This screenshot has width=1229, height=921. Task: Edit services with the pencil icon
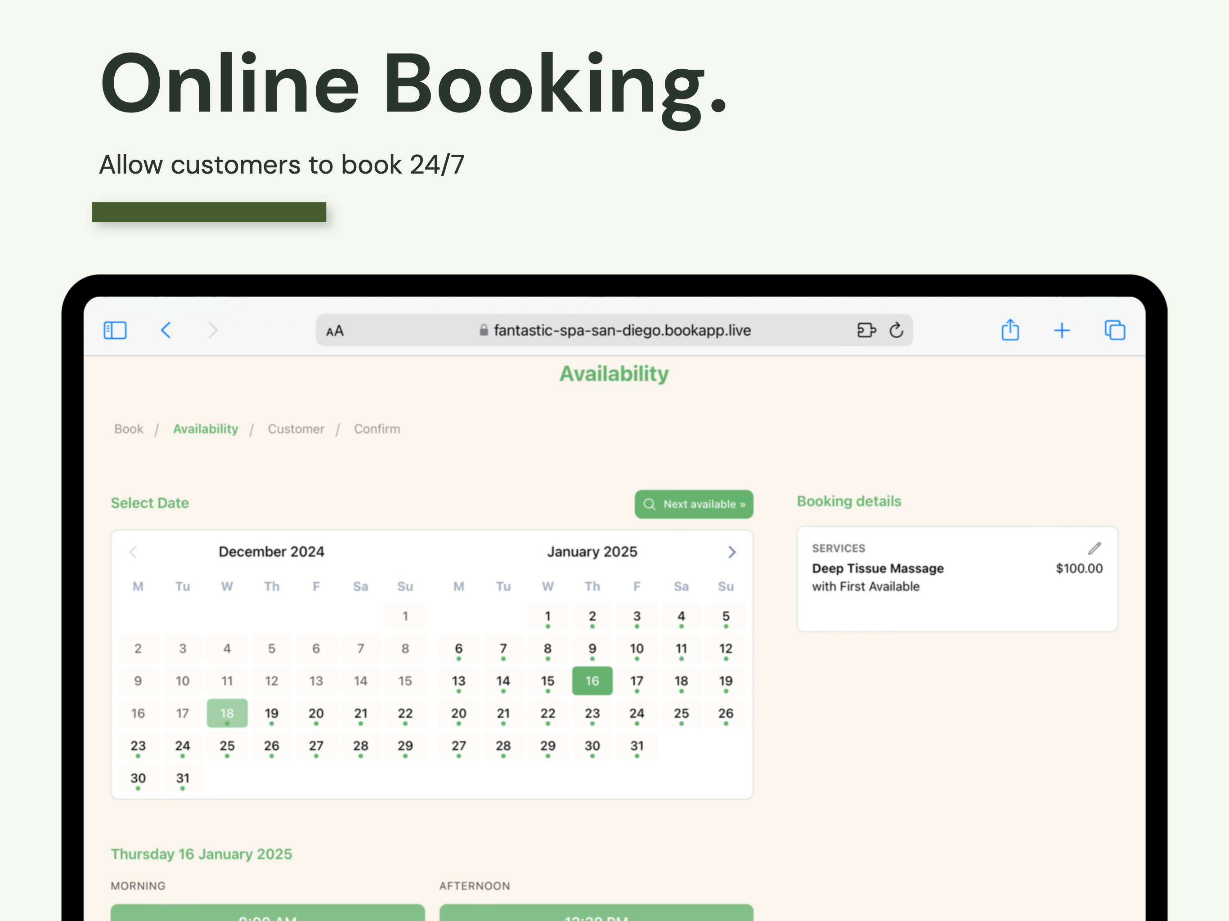[x=1094, y=548]
